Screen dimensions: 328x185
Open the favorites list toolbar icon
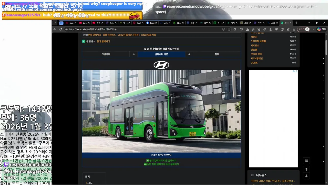tap(253, 29)
